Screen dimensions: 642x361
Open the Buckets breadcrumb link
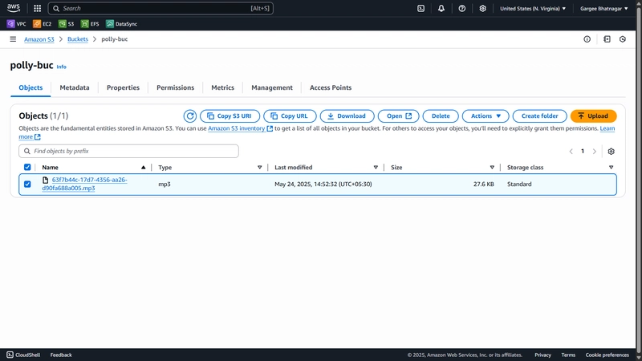point(78,39)
